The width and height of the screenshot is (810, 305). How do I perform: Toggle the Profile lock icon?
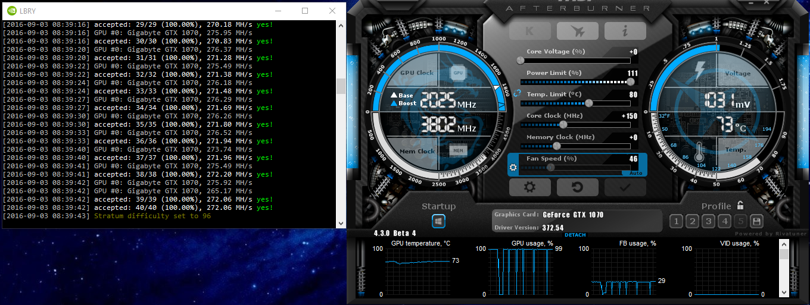740,205
